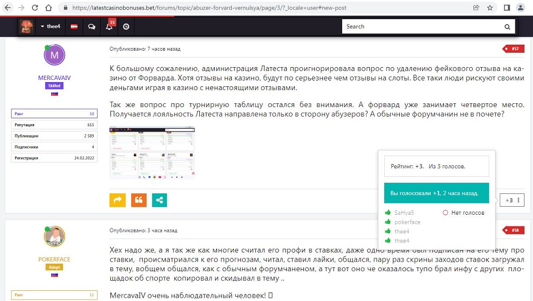Click the green circle on MercavaIV's avatar
This screenshot has height=301, width=533.
(x=47, y=48)
